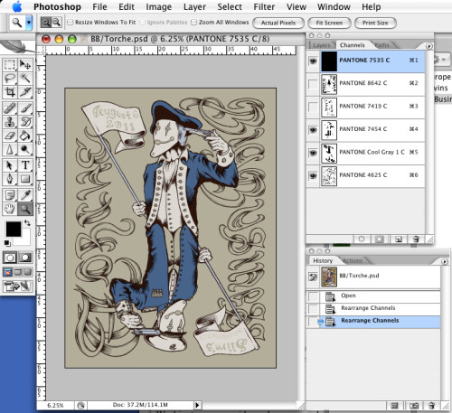This screenshot has width=452, height=413.
Task: Create new channel icon in Channels panel
Action: point(399,239)
